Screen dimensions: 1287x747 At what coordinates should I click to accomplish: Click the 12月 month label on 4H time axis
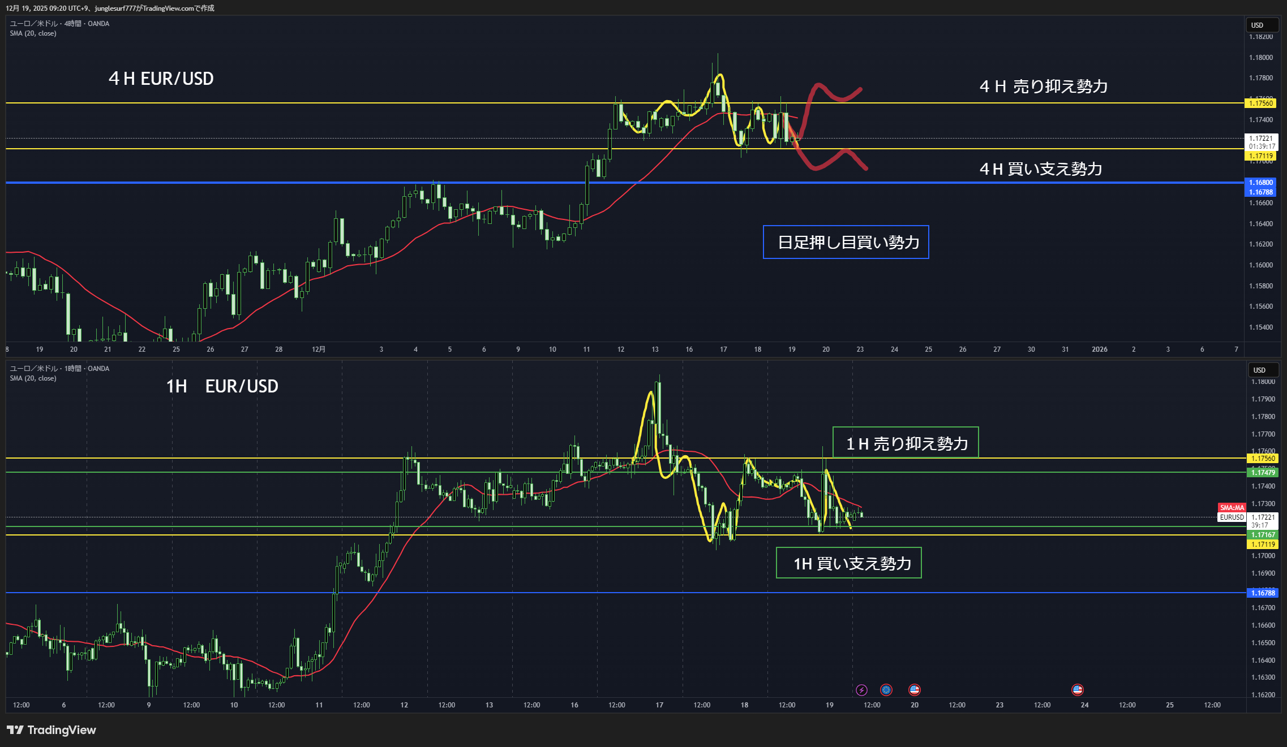point(319,349)
